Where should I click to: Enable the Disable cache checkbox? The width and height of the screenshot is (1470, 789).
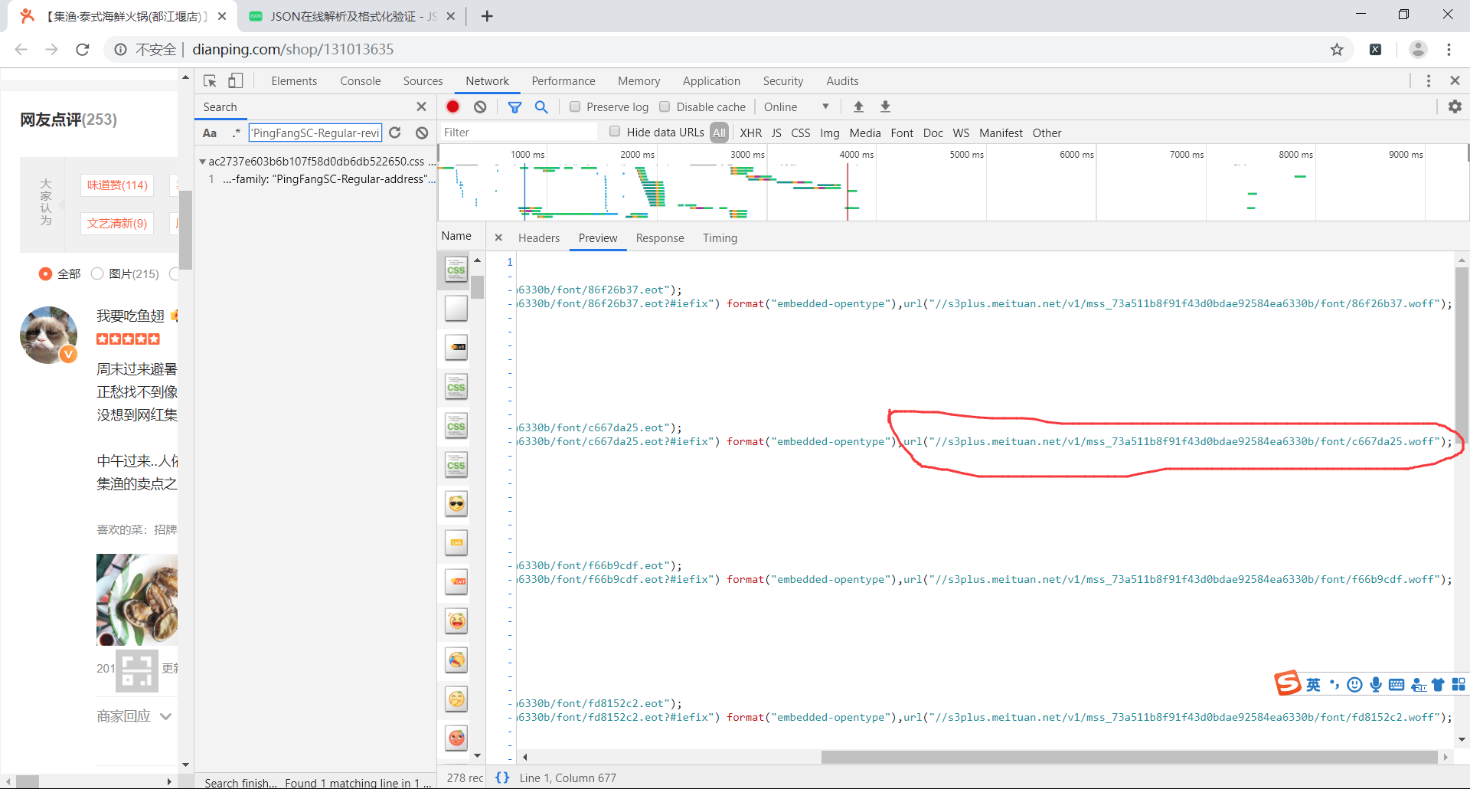pyautogui.click(x=665, y=107)
